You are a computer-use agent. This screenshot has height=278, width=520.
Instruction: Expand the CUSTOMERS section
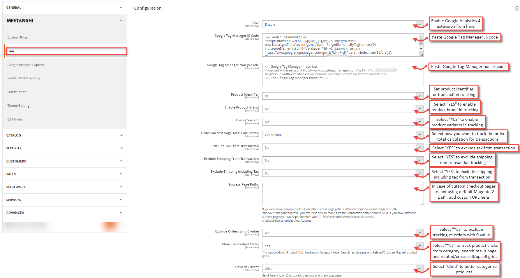[x=65, y=161]
